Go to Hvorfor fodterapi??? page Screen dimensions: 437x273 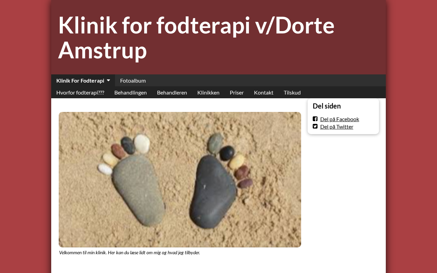[80, 92]
